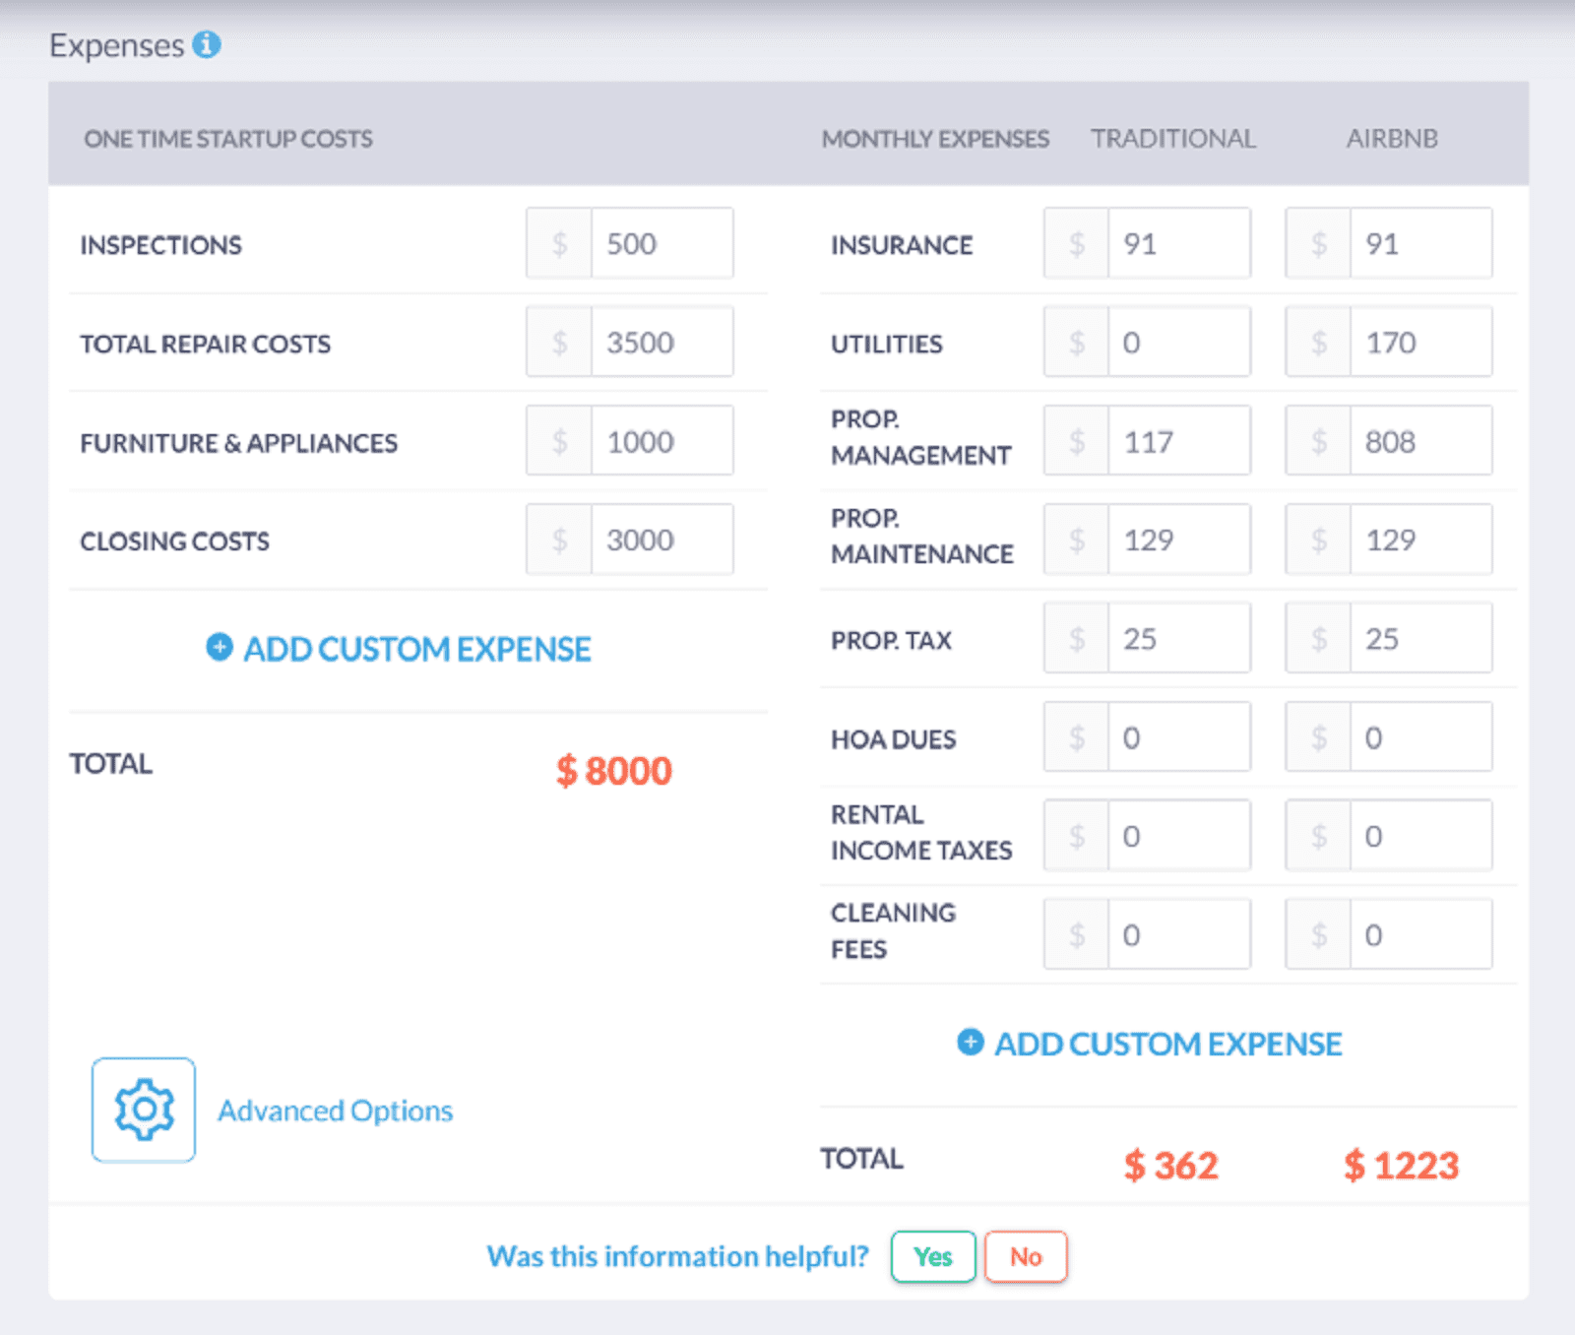Open Add Custom Expense under monthly expenses
This screenshot has width=1575, height=1335.
[x=1167, y=1044]
